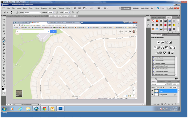Select the Rectangular Marquee tool

click(4, 22)
